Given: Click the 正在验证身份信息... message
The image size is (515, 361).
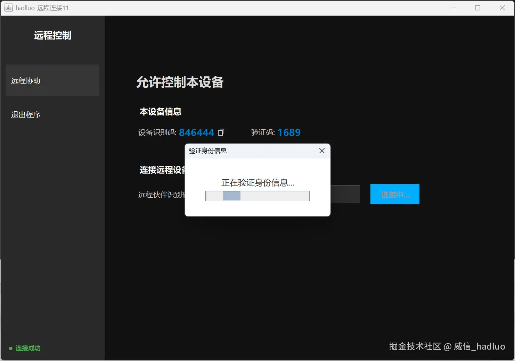Looking at the screenshot, I should [258, 183].
